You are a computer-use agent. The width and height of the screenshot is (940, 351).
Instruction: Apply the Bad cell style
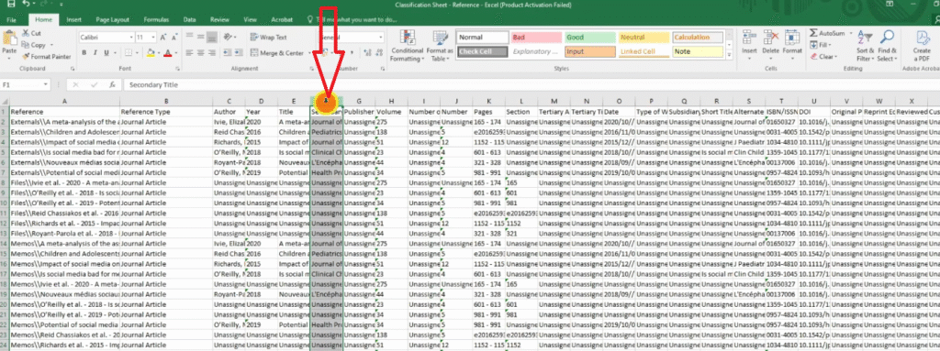536,38
